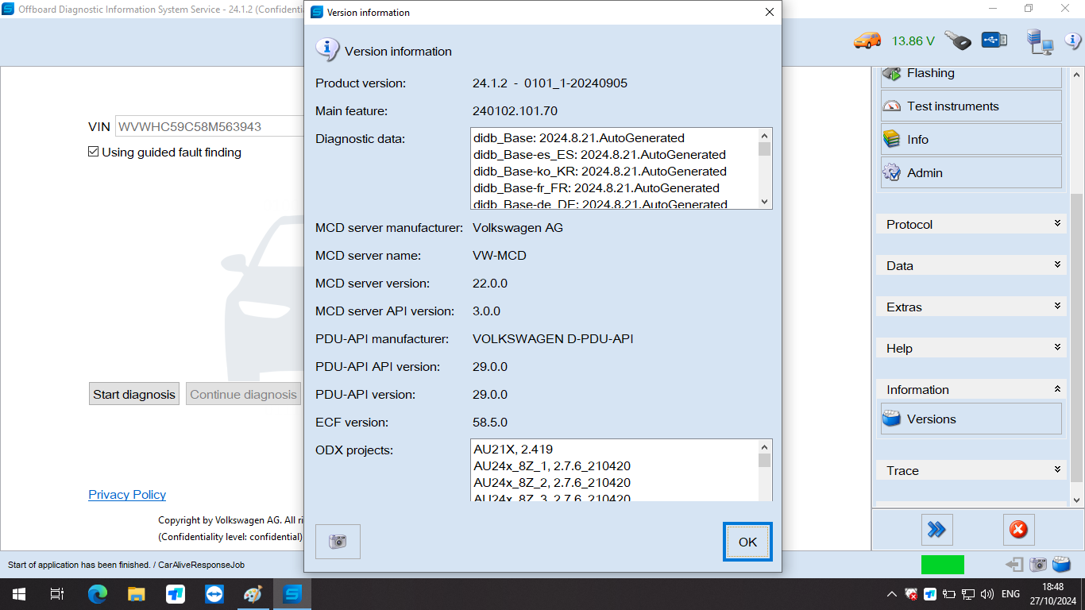Toggle Using guided fault finding checkbox
This screenshot has height=610, width=1085.
point(94,152)
